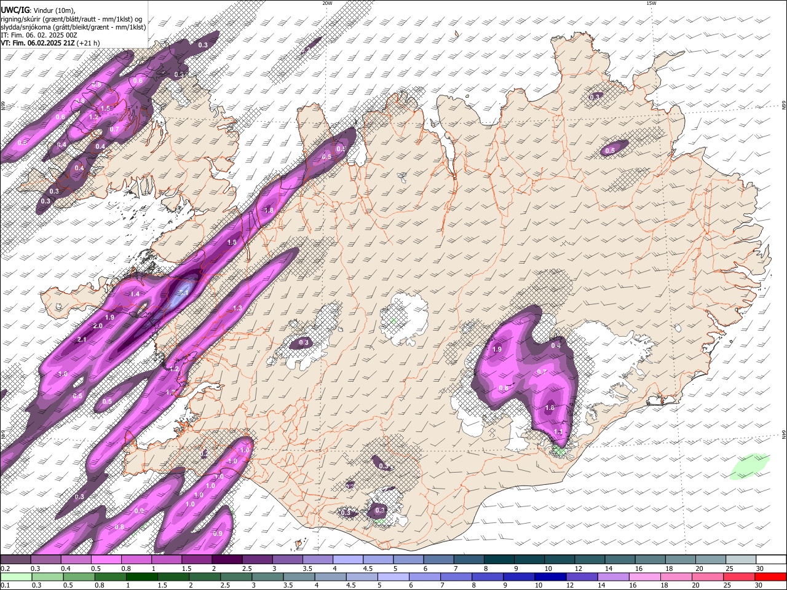Screen dimensions: 787x590
Task: Click the '(+21 h)' forecast offset text
Action: pyautogui.click(x=88, y=43)
